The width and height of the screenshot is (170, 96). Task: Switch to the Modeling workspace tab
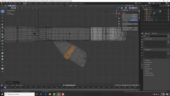(x=30, y=3)
